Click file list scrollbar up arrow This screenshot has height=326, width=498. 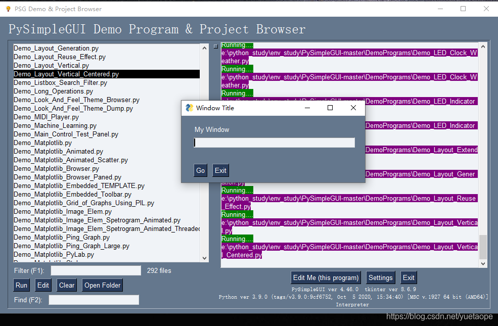click(x=205, y=48)
